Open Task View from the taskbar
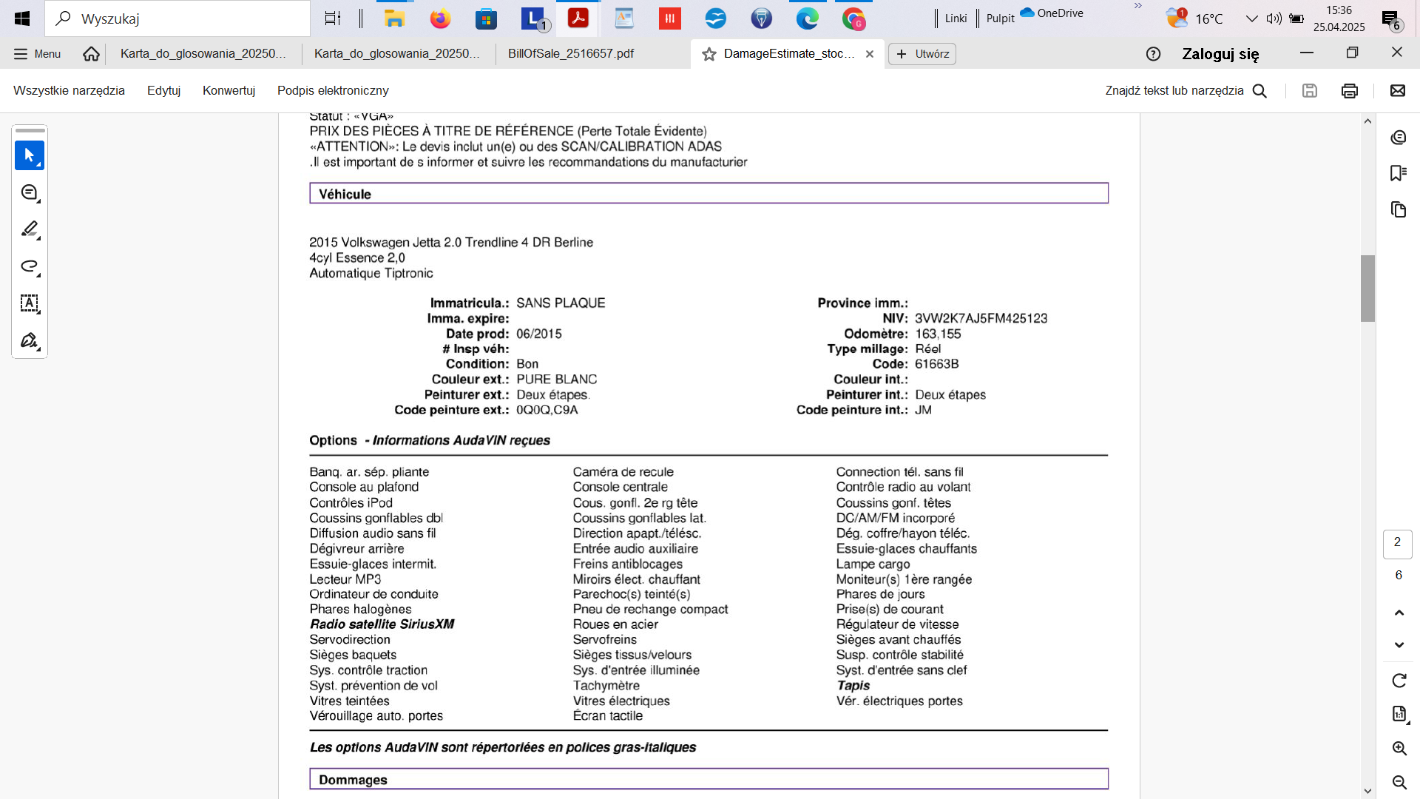The height and width of the screenshot is (799, 1420). tap(333, 18)
